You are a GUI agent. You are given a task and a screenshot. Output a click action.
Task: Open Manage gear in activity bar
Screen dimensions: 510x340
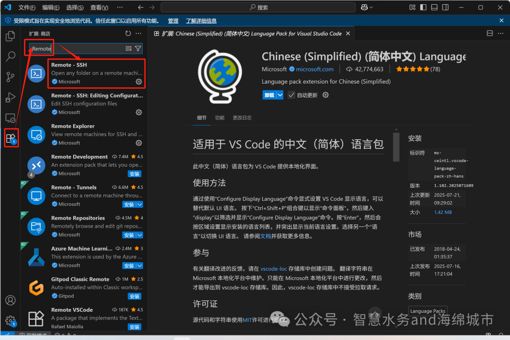click(10, 321)
